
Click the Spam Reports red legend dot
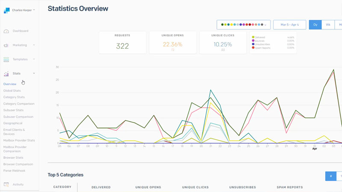click(253, 48)
